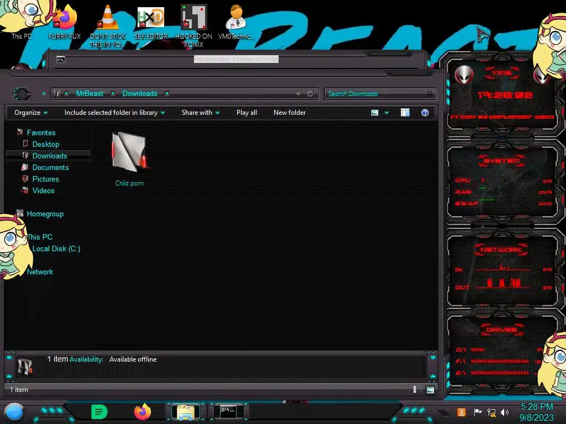Change the view with the view icon
The height and width of the screenshot is (424, 566).
pyautogui.click(x=375, y=113)
